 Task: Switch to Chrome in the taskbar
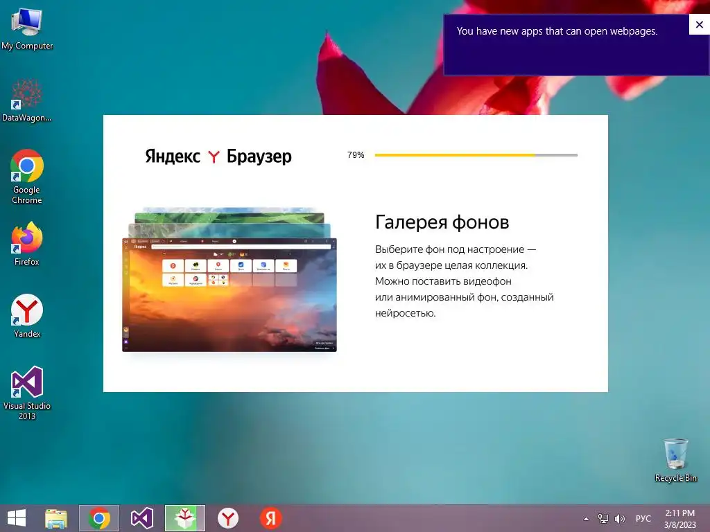[x=99, y=518]
